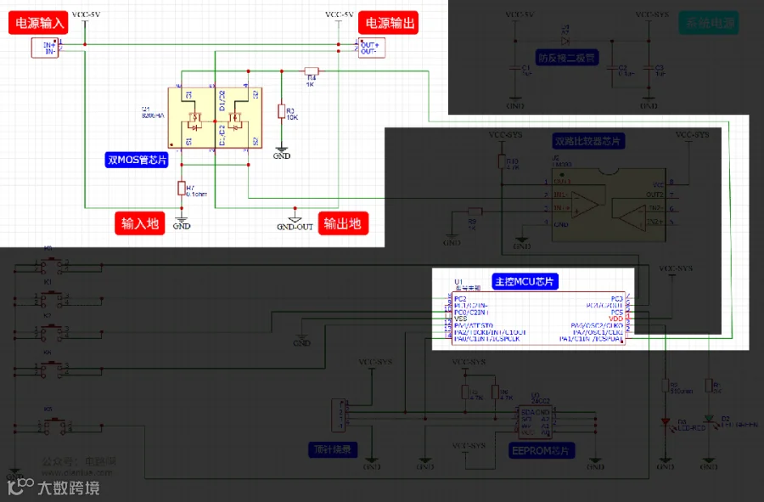Select the 主控MCU芯片 blue label
764x502 pixels.
coord(525,282)
